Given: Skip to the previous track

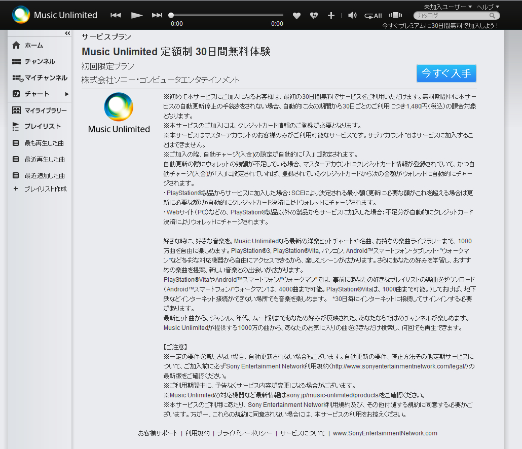Looking at the screenshot, I should 116,15.
